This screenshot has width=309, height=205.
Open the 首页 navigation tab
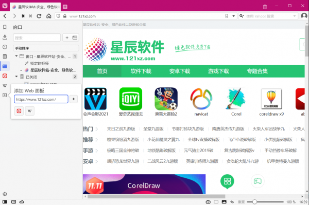[102, 71]
